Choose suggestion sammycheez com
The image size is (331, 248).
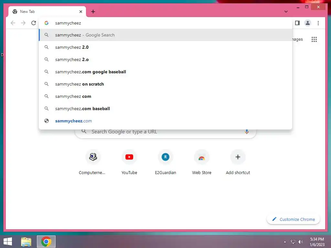pyautogui.click(x=165, y=96)
